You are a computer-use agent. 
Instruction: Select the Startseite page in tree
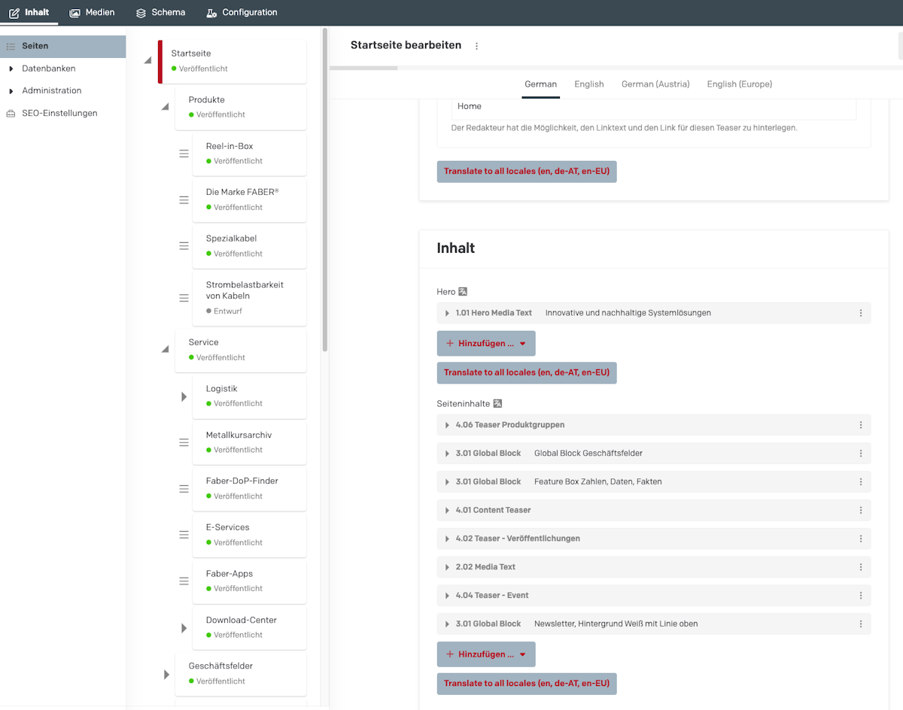(232, 61)
